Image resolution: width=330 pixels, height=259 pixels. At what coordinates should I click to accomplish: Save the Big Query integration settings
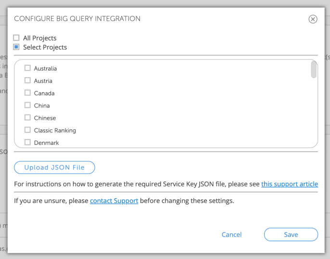pos(291,235)
